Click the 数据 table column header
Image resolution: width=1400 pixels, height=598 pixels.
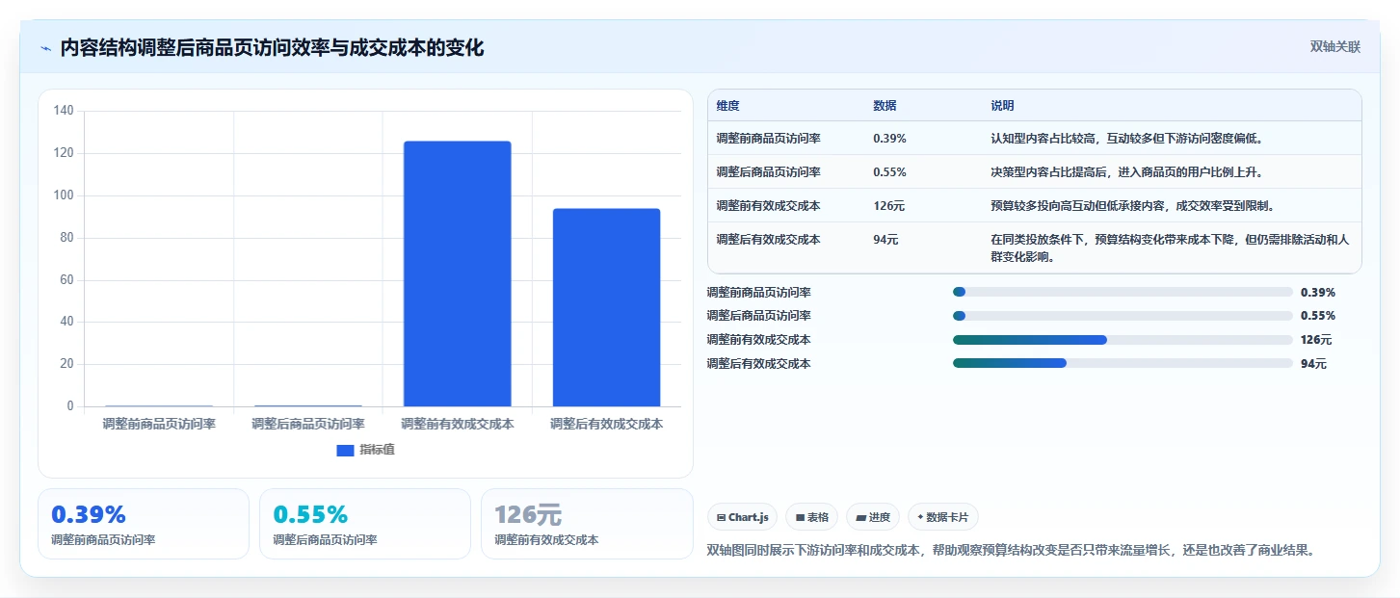[x=885, y=106]
